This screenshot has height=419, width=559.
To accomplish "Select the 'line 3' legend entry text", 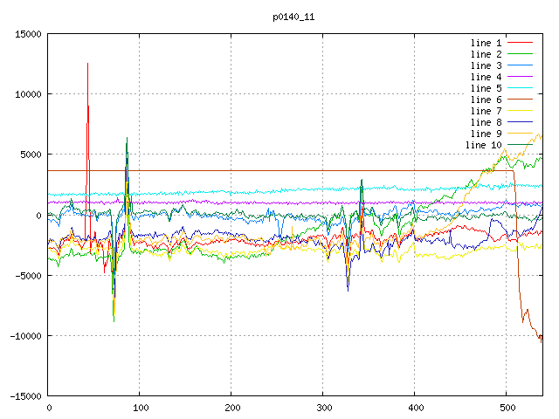I will (x=486, y=65).
